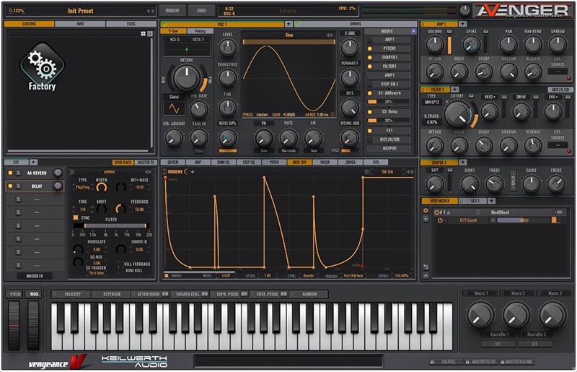
Task: Click the sawtooth waveform icon under Global
Action: [174, 108]
